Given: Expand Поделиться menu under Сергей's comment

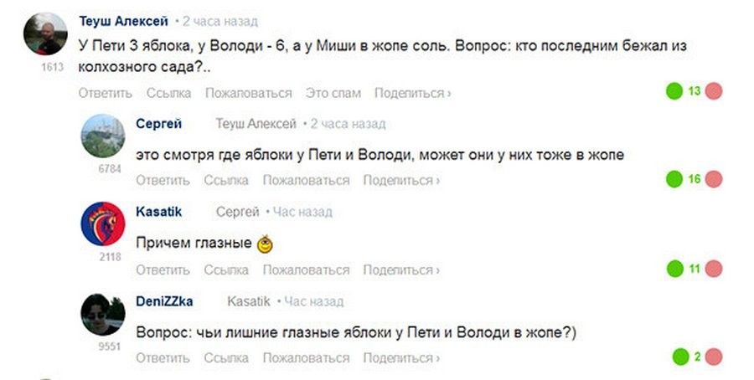Looking at the screenshot, I should tap(401, 180).
